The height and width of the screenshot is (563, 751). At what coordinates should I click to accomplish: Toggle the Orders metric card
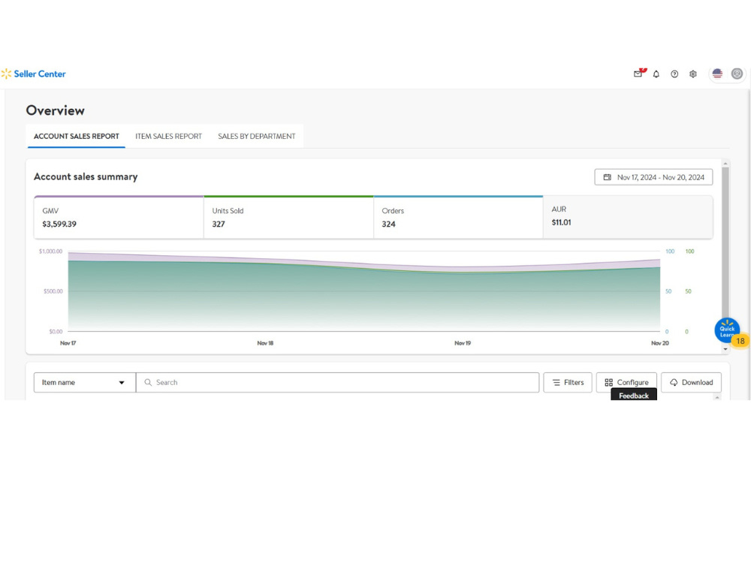click(x=458, y=218)
